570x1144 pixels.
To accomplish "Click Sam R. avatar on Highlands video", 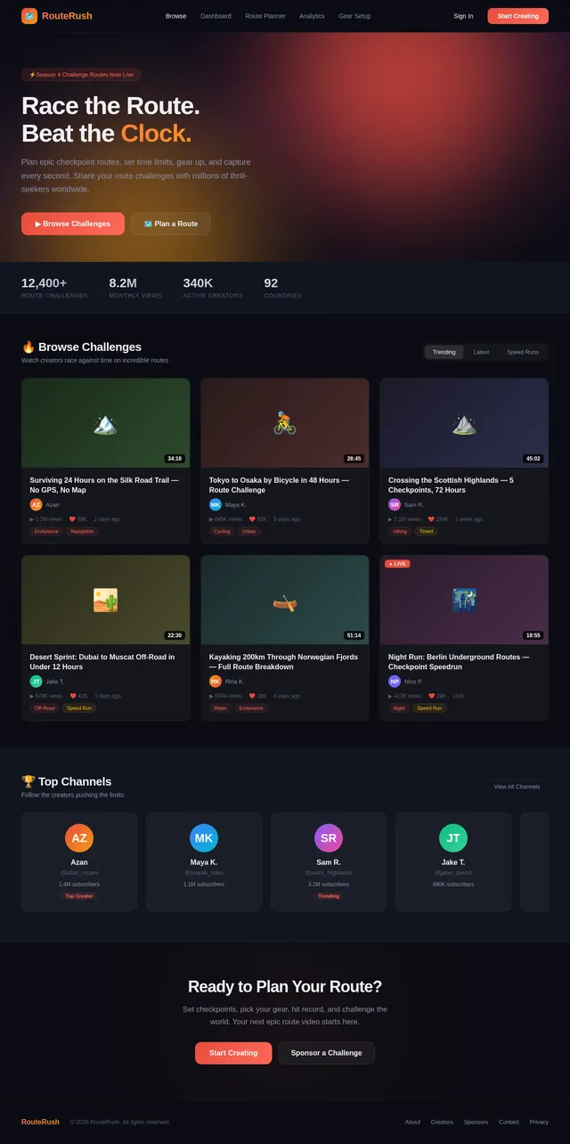I will pos(395,504).
